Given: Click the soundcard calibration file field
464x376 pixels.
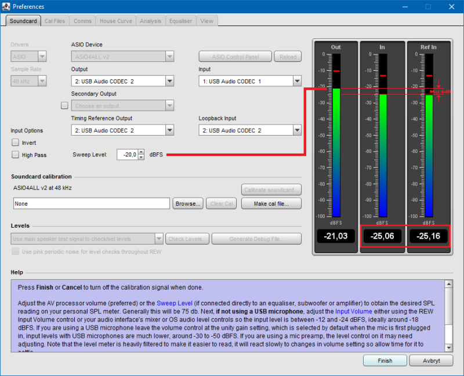Looking at the screenshot, I should [x=92, y=204].
